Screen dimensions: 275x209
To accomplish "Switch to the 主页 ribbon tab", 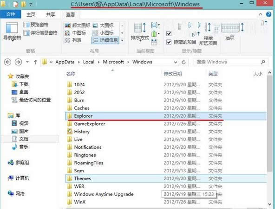I will pos(31,14).
